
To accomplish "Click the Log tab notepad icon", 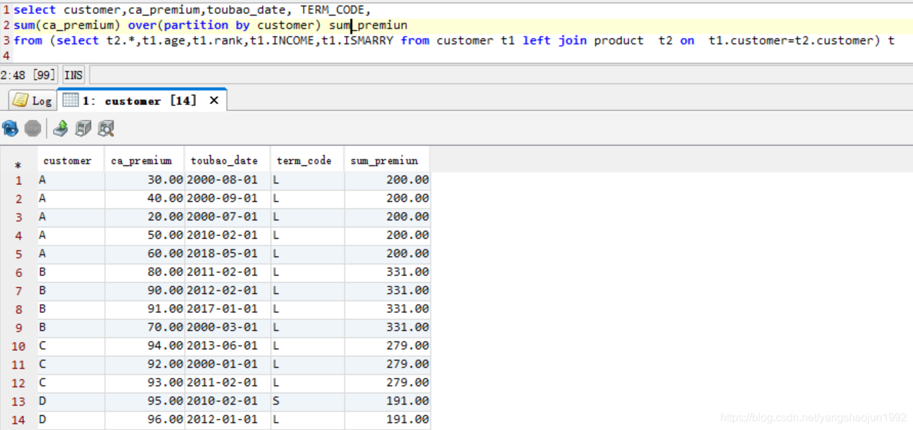I will point(20,100).
